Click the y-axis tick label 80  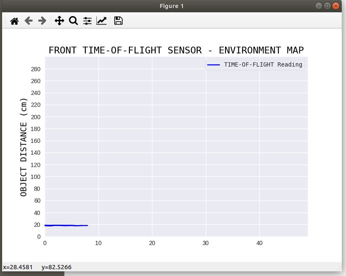click(x=37, y=189)
